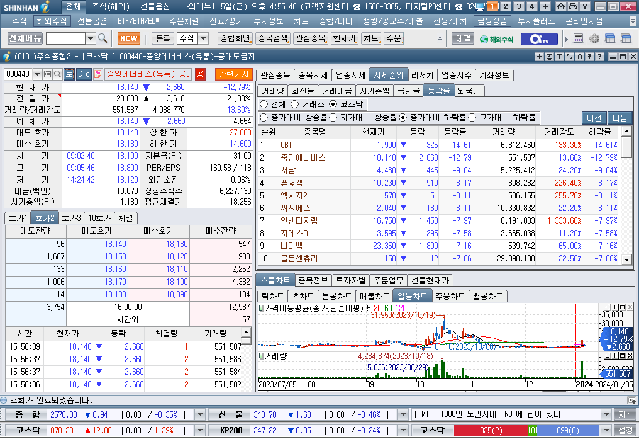This screenshot has height=439, width=639.
Task: Click the last window layout icon in toolbar
Action: tap(626, 38)
